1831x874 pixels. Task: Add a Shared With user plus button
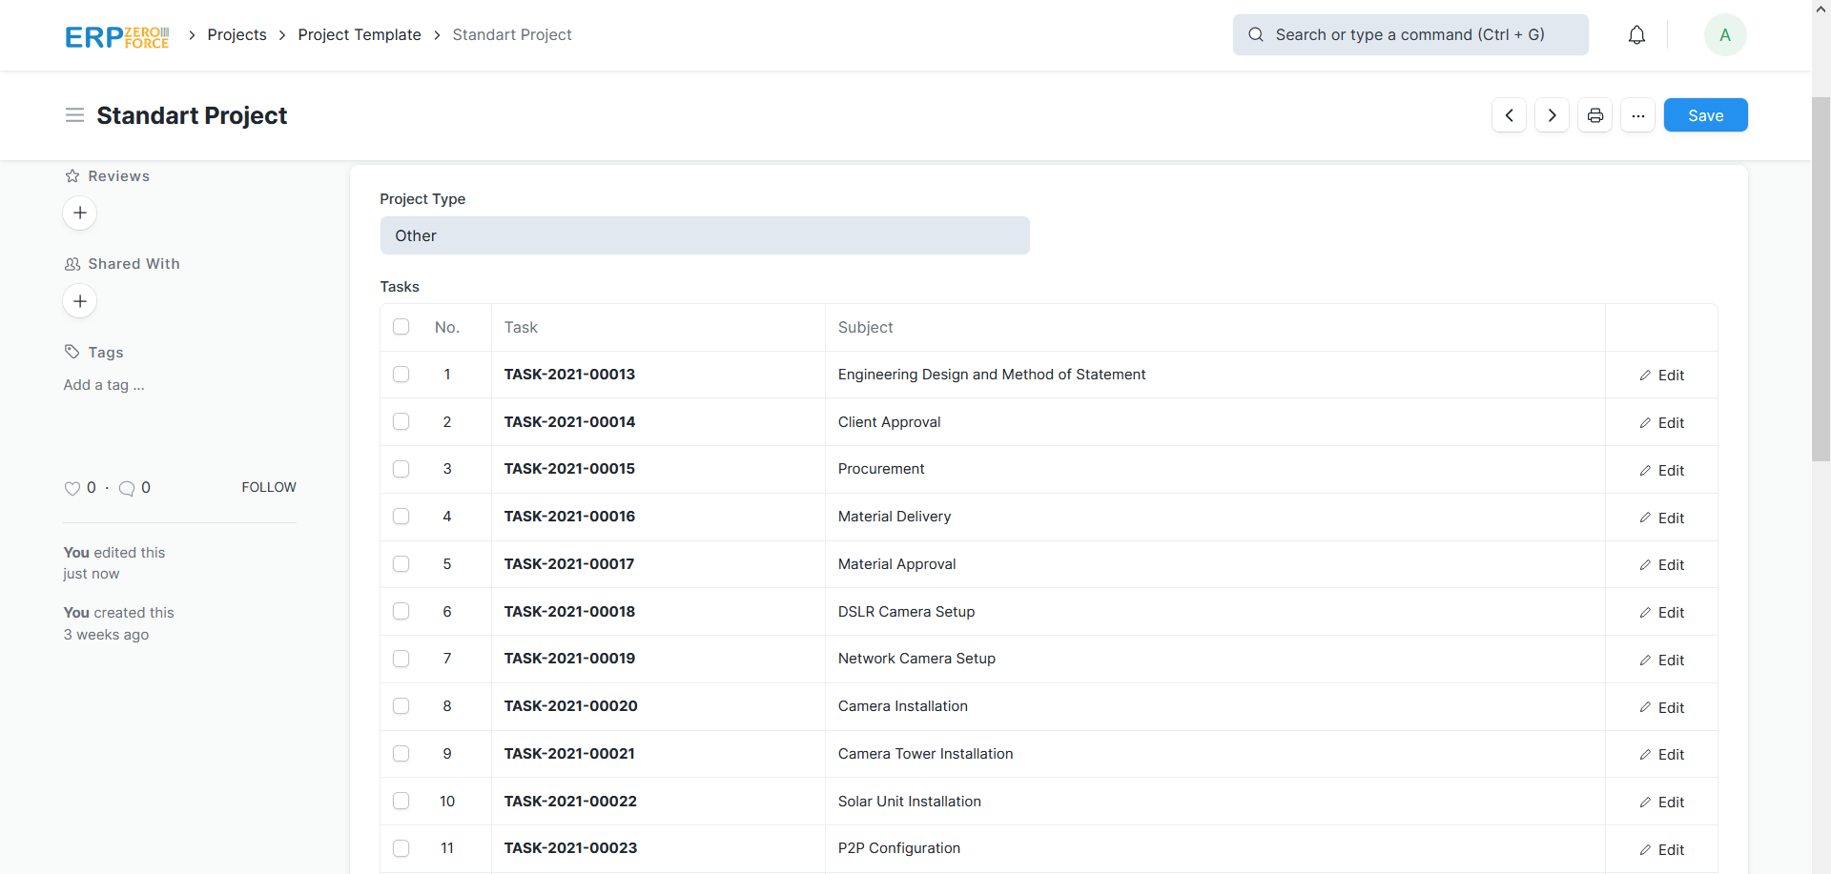(x=80, y=301)
